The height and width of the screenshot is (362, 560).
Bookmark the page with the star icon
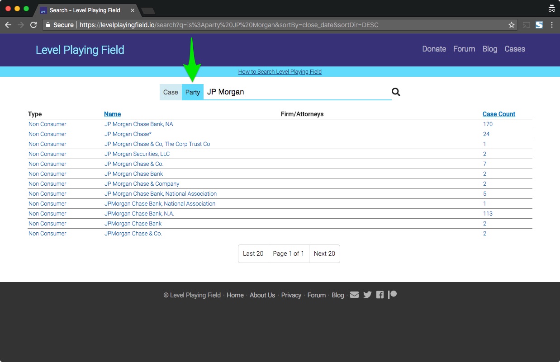pyautogui.click(x=512, y=25)
